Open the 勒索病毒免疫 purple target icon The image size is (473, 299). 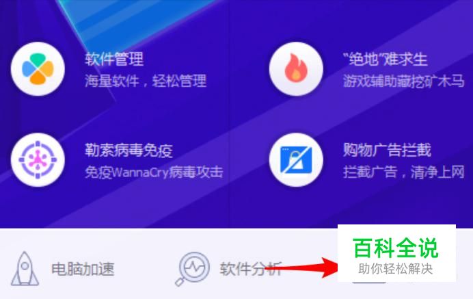tap(38, 160)
